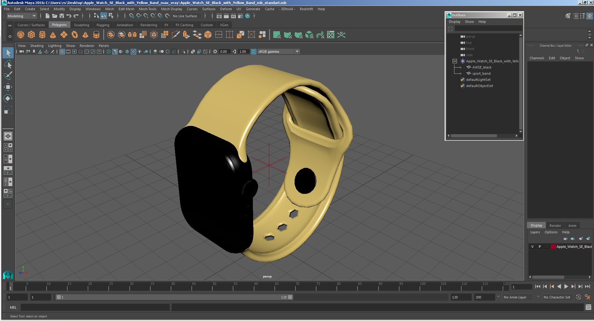Screen dimensions: 594x321
Task: Click Options in the Layer Editor
Action: [x=551, y=232]
